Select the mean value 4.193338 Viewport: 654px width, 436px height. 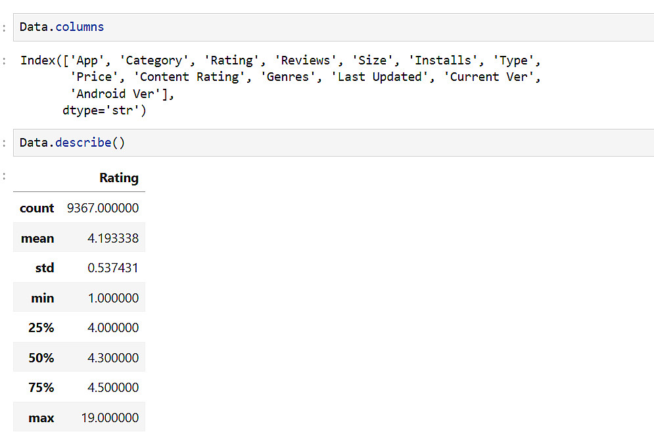coord(112,239)
